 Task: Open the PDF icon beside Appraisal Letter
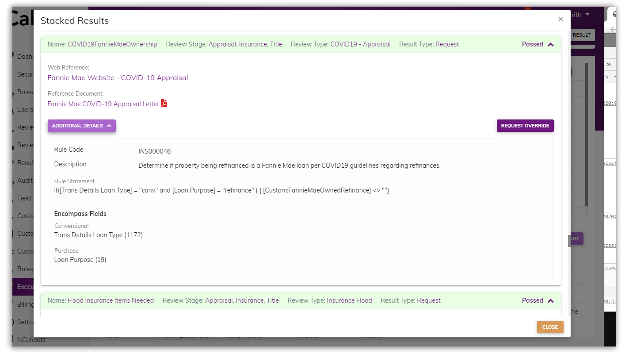[x=164, y=104]
